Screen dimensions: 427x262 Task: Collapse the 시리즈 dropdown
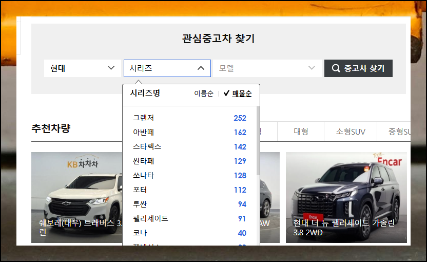167,68
